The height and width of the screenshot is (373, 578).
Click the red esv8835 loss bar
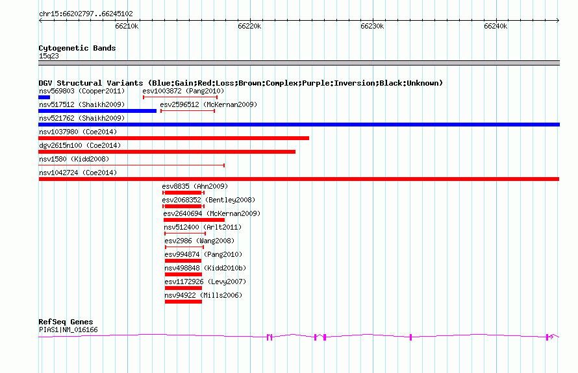coord(183,193)
